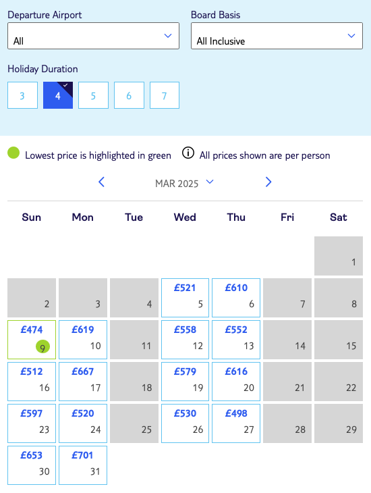The image size is (371, 493).
Task: Open the Board Basis All Inclusive dropdown
Action: pyautogui.click(x=277, y=36)
